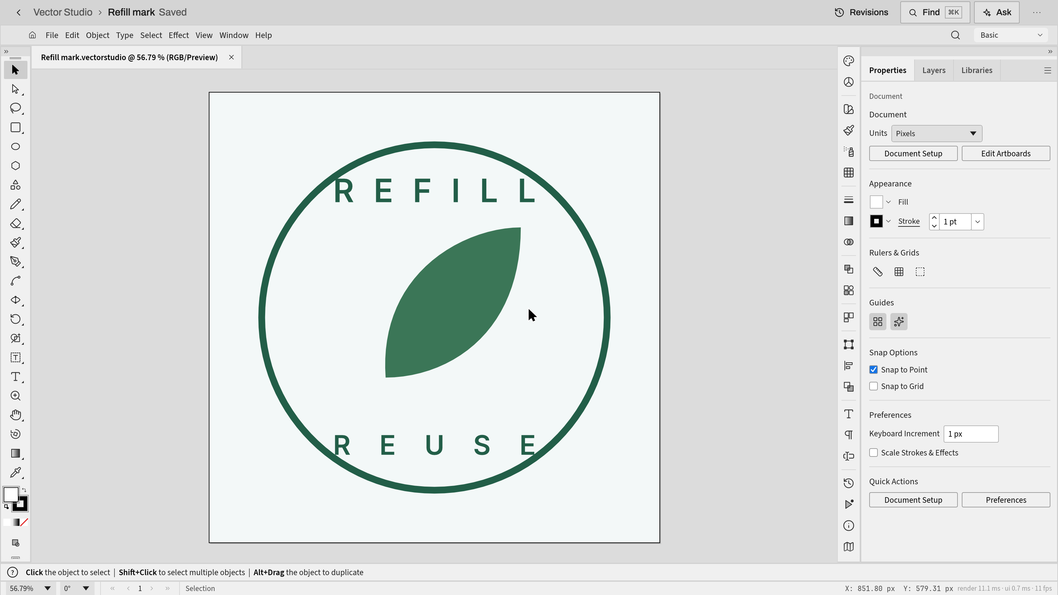Viewport: 1058px width, 595px height.
Task: Open the Character panel icon
Action: pyautogui.click(x=848, y=414)
